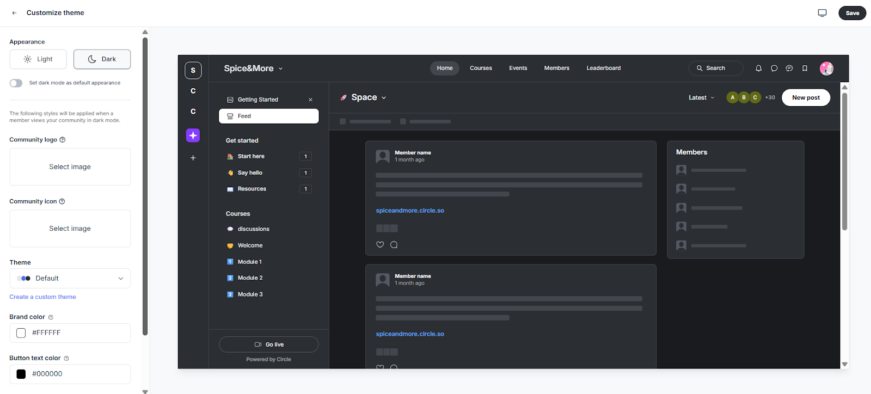This screenshot has height=394, width=871.
Task: Select image for Community logo
Action: [x=70, y=167]
